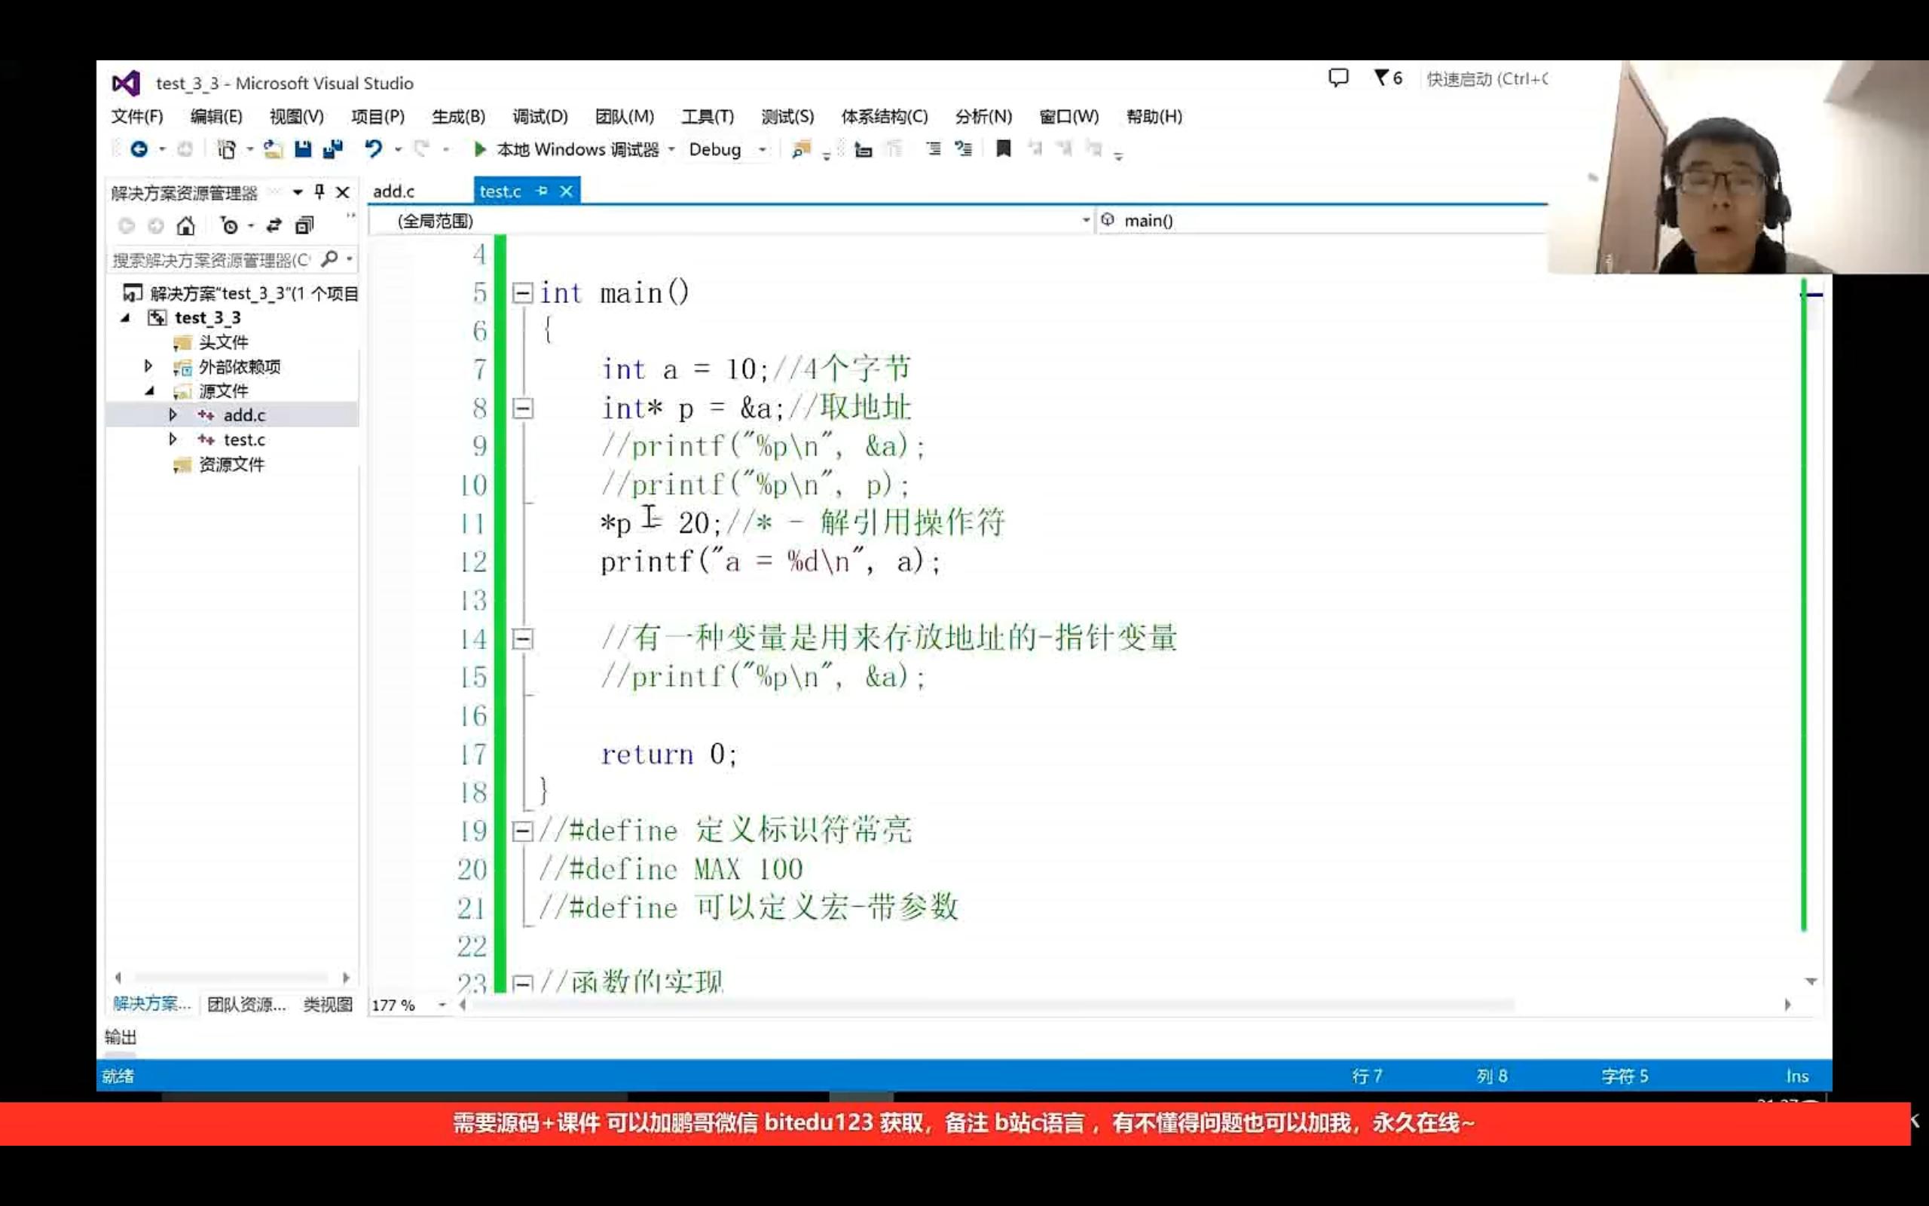Open the Debug configuration dropdown
Viewport: 1929px width, 1206px height.
click(762, 149)
